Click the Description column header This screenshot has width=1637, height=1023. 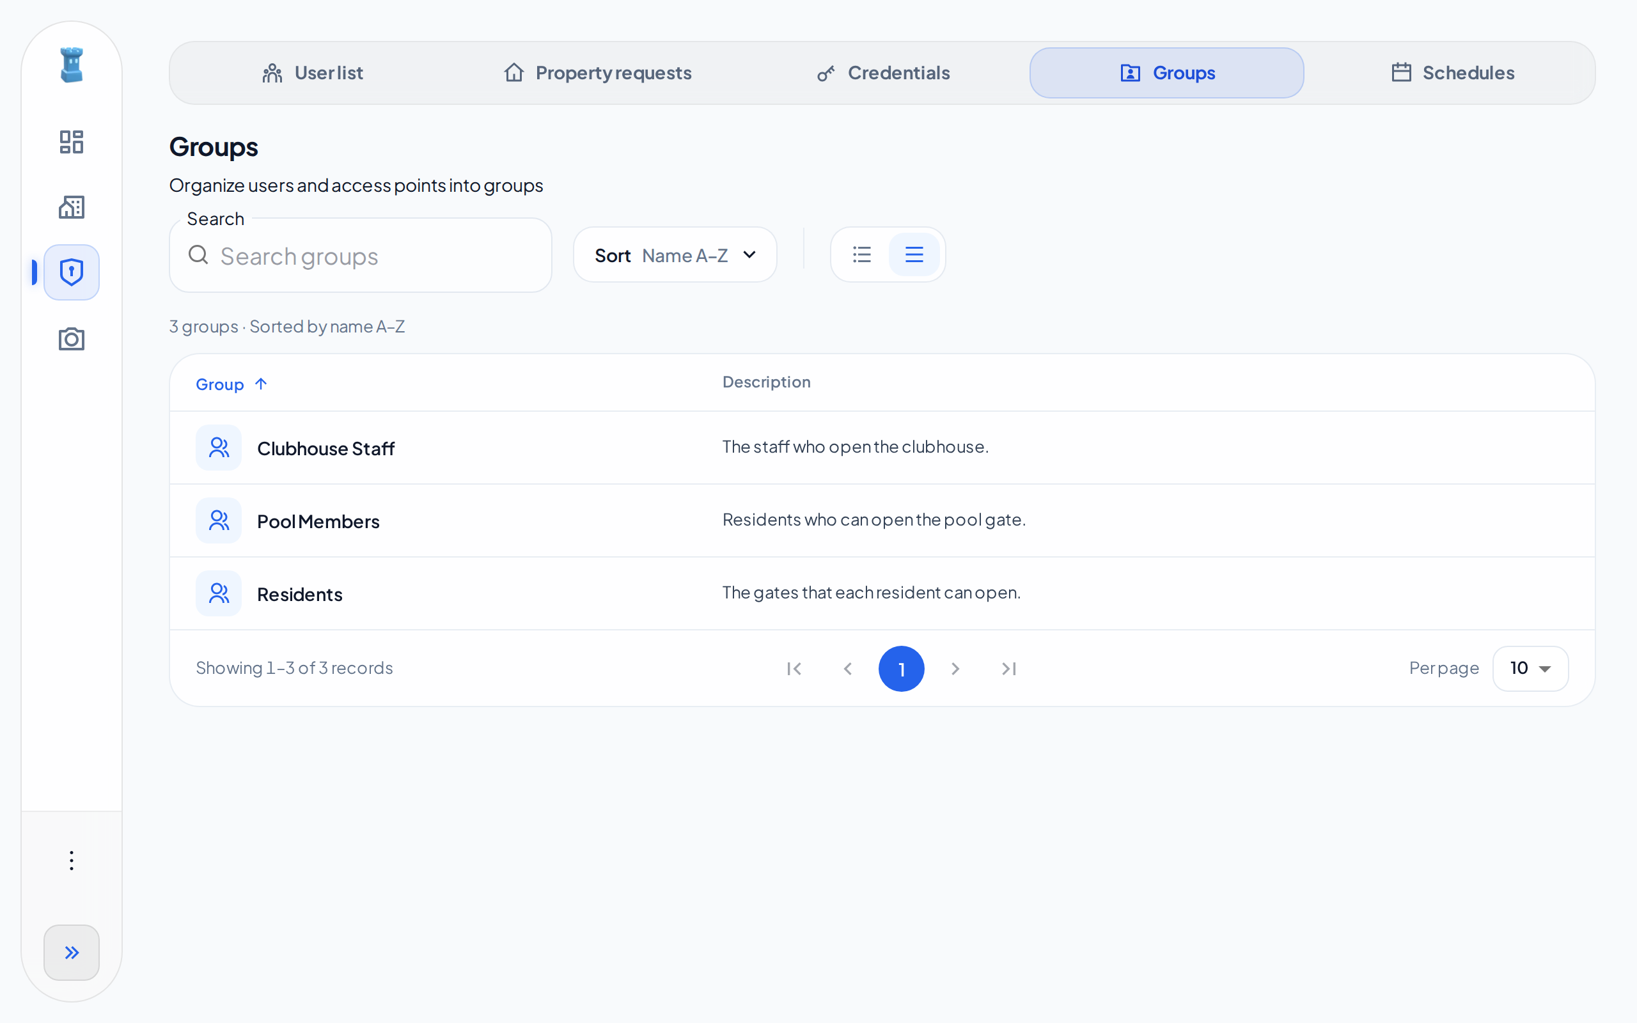click(767, 382)
